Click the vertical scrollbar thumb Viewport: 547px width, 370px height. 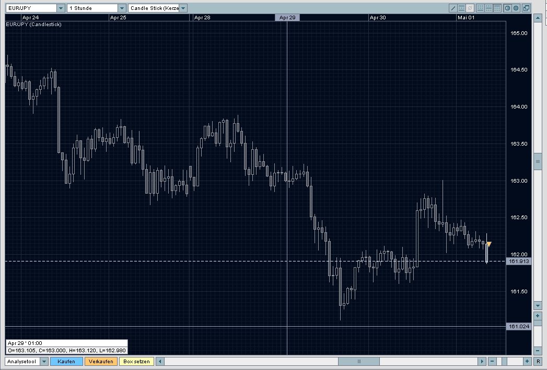tap(538, 161)
